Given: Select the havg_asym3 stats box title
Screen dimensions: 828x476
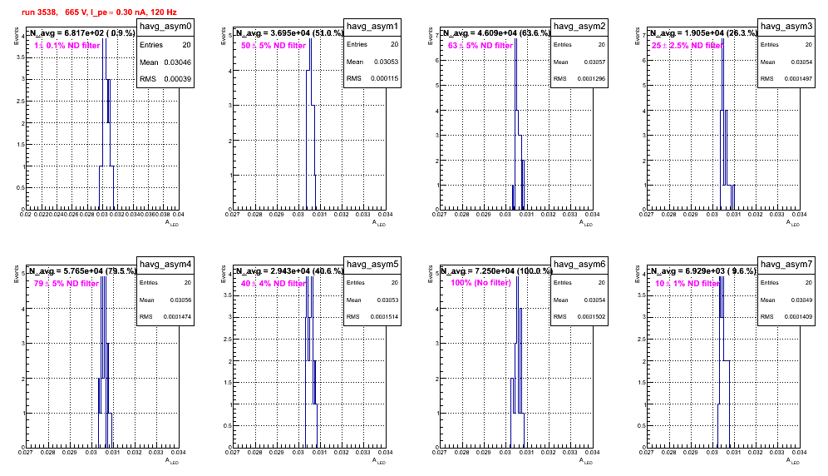Looking at the screenshot, I should click(x=786, y=26).
